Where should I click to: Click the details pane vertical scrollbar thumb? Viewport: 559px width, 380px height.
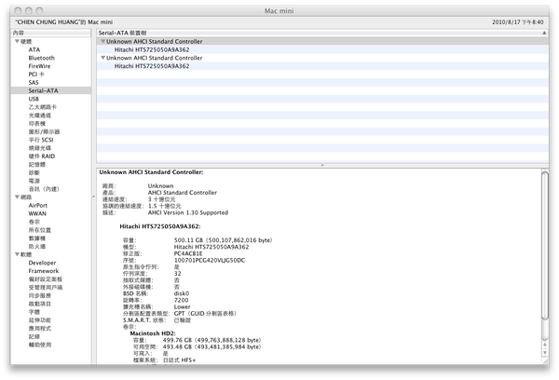click(545, 246)
